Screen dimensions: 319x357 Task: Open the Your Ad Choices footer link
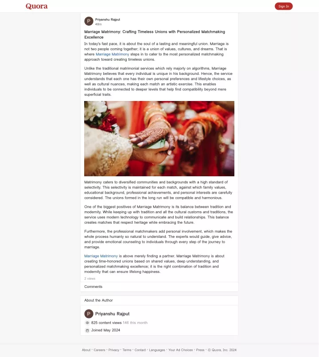point(181,350)
